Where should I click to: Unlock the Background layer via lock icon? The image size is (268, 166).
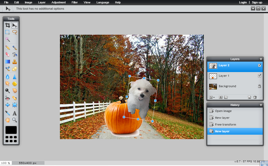click(x=259, y=86)
